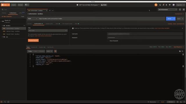Invite people to the workspace
186x104 pixels.
(x=104, y=5)
